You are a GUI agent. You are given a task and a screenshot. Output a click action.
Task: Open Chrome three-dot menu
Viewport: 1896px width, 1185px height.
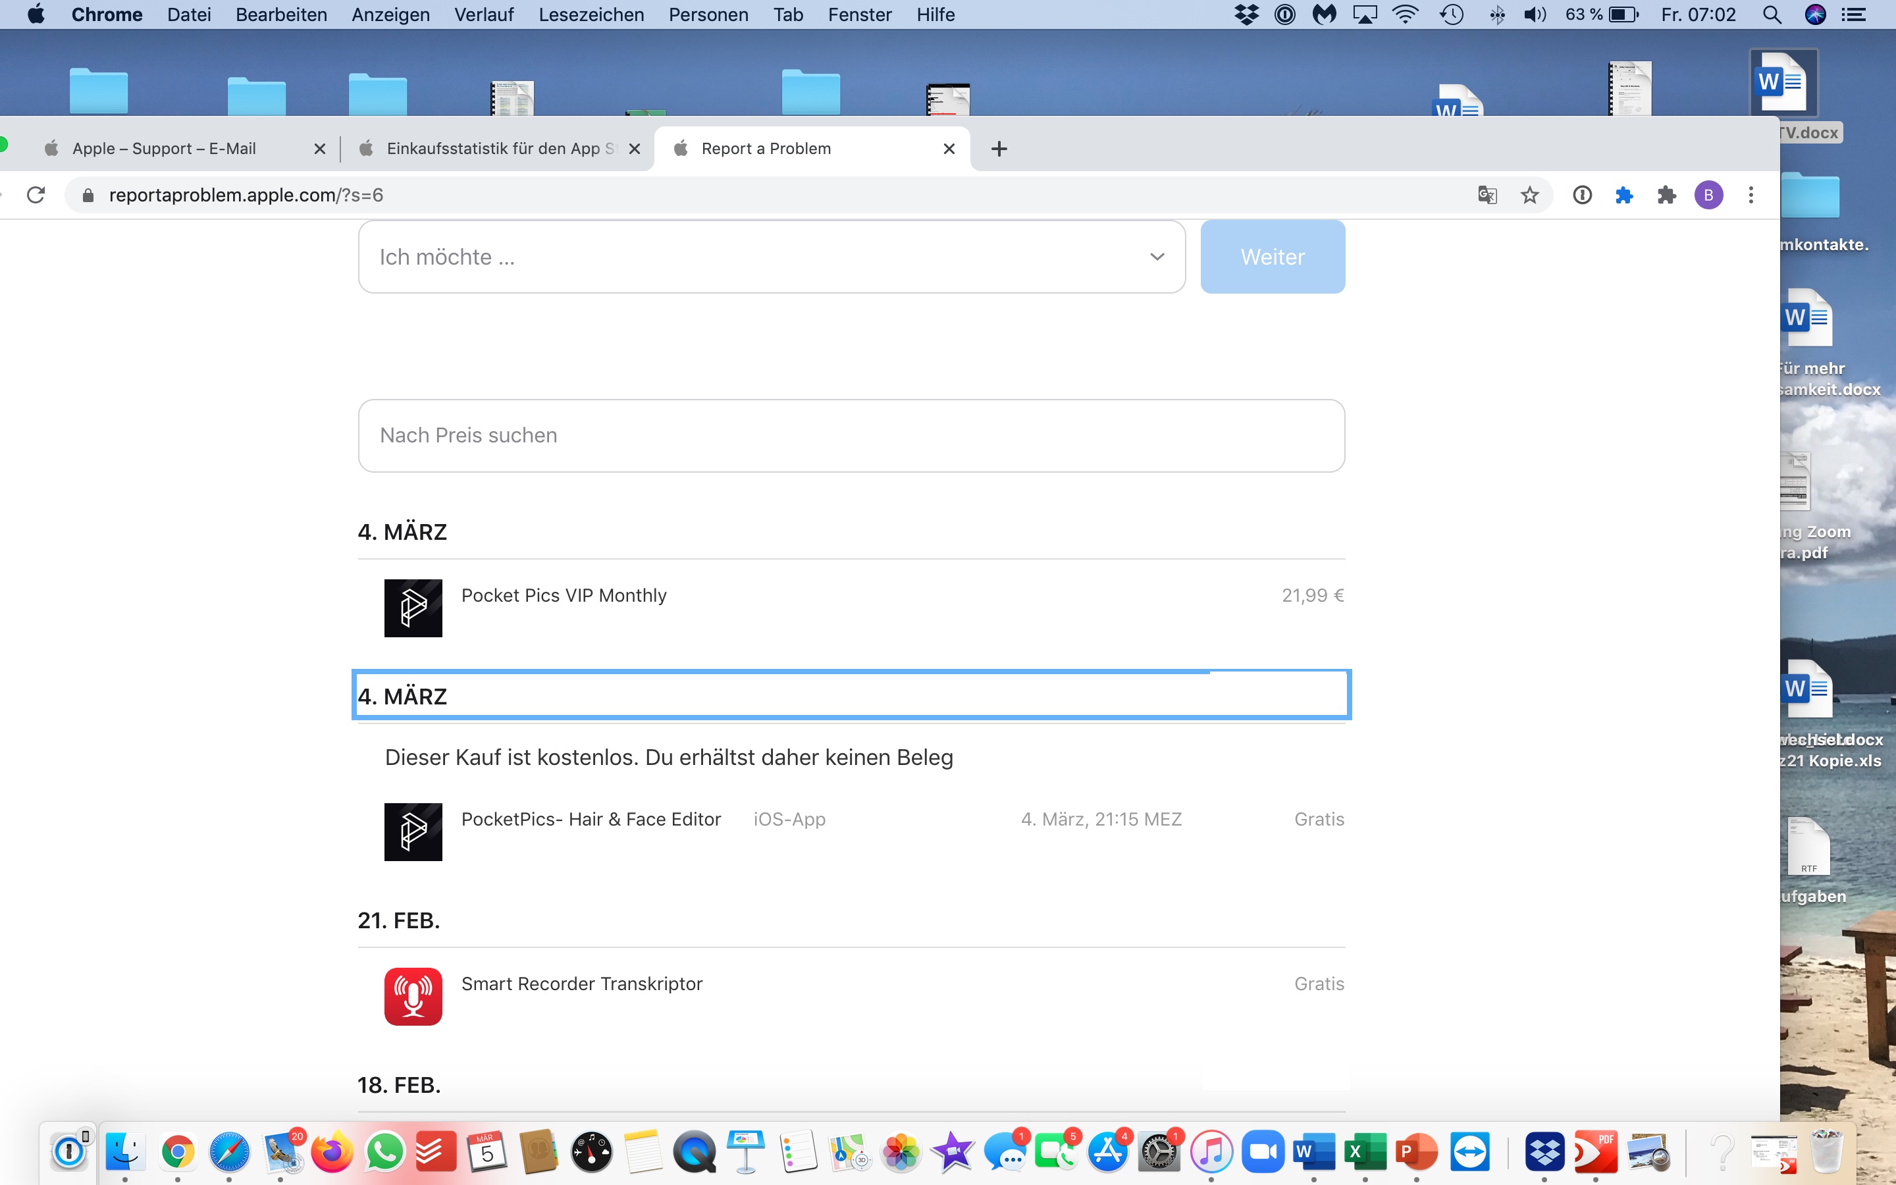click(x=1751, y=195)
